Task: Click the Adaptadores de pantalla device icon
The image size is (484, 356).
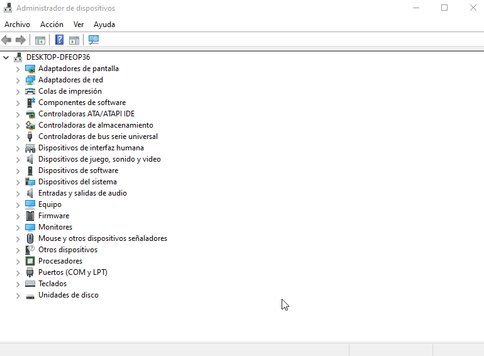Action: (x=30, y=69)
